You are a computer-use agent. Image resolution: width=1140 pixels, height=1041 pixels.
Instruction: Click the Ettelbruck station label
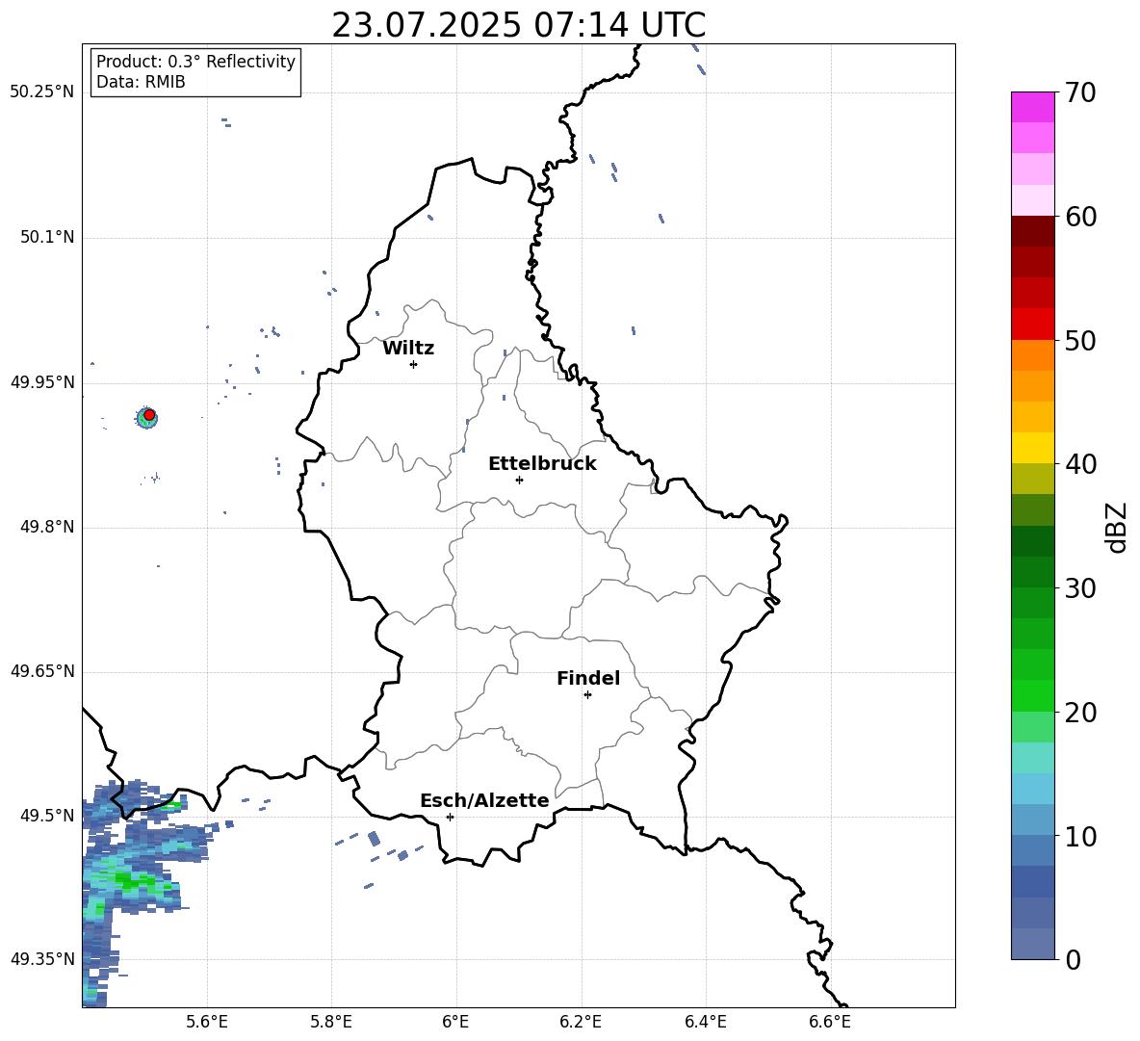point(542,464)
